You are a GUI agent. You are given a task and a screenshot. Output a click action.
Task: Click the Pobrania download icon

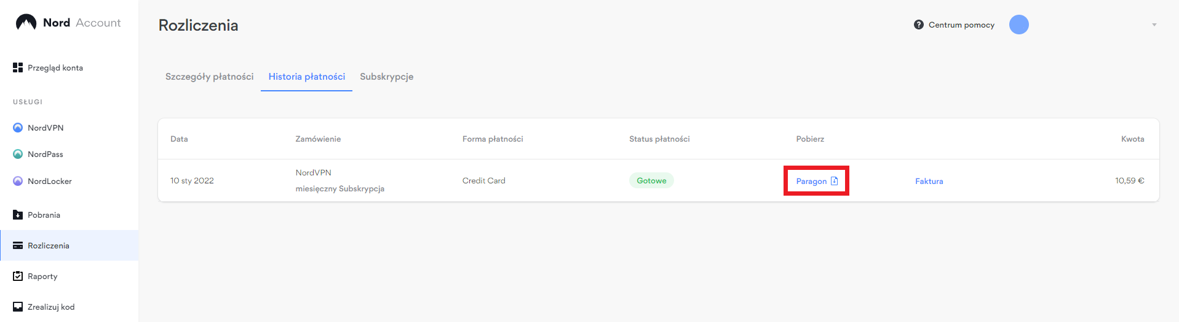click(18, 215)
